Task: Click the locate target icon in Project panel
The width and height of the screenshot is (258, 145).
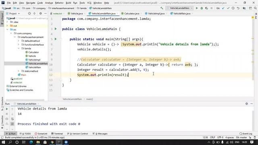Action: (x=29, y=13)
